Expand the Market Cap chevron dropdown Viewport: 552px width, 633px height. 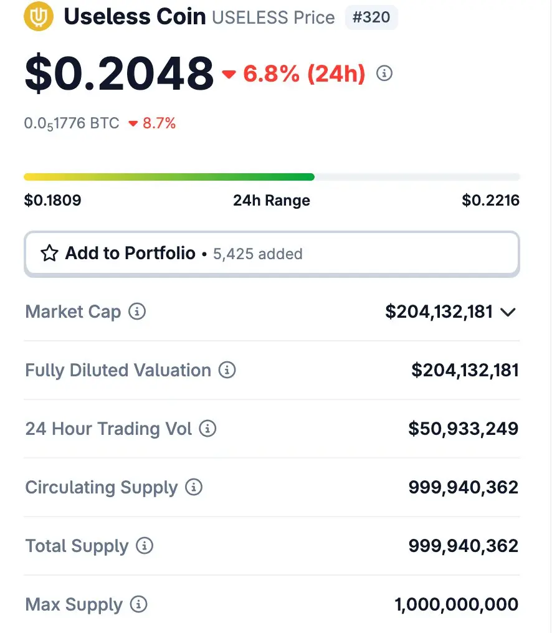[508, 312]
